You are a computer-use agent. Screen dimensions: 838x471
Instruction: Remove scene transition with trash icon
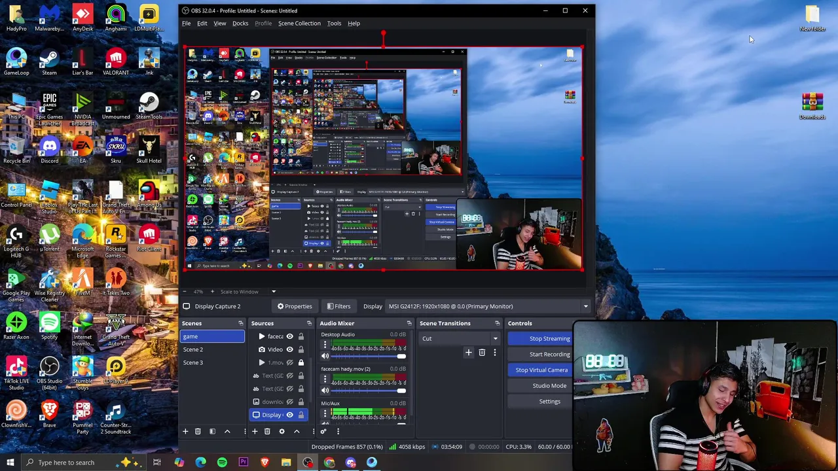tap(482, 353)
